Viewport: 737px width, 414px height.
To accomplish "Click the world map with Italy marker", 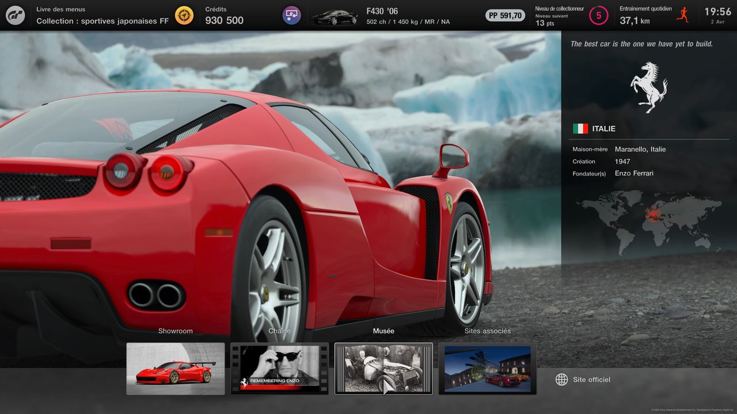I will point(649,223).
